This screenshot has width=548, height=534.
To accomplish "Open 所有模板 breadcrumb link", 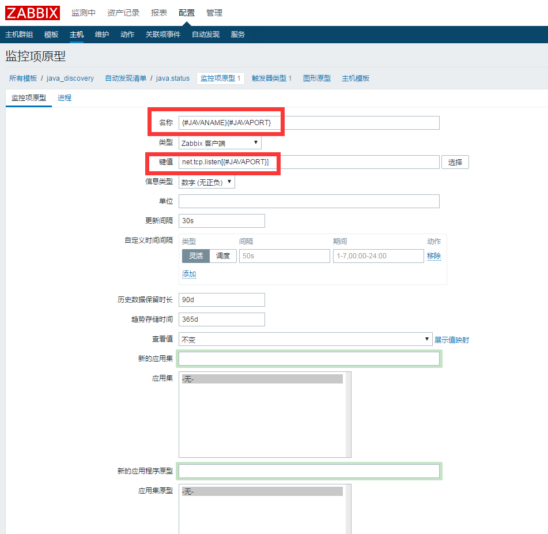I will click(23, 78).
